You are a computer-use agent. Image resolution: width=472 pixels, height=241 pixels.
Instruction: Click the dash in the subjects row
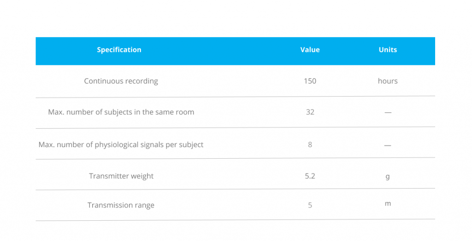point(388,113)
